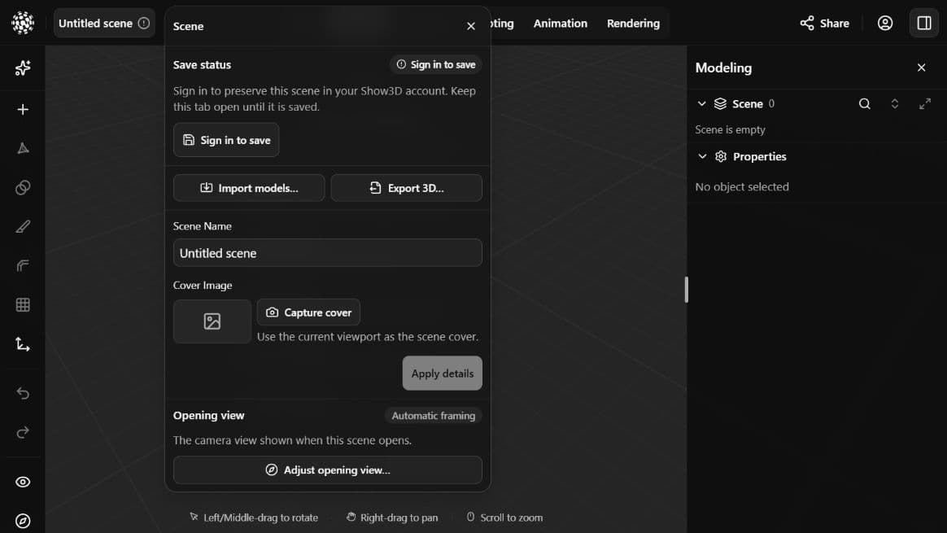The height and width of the screenshot is (533, 947).
Task: Click the 'Save status' heading
Action: click(202, 64)
